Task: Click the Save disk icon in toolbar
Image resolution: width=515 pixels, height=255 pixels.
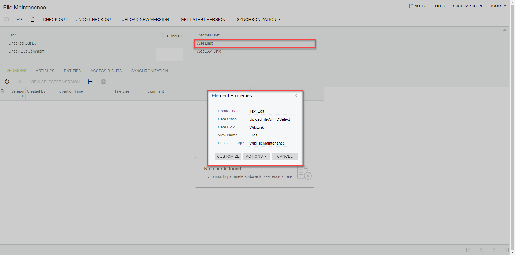Action: (7, 19)
